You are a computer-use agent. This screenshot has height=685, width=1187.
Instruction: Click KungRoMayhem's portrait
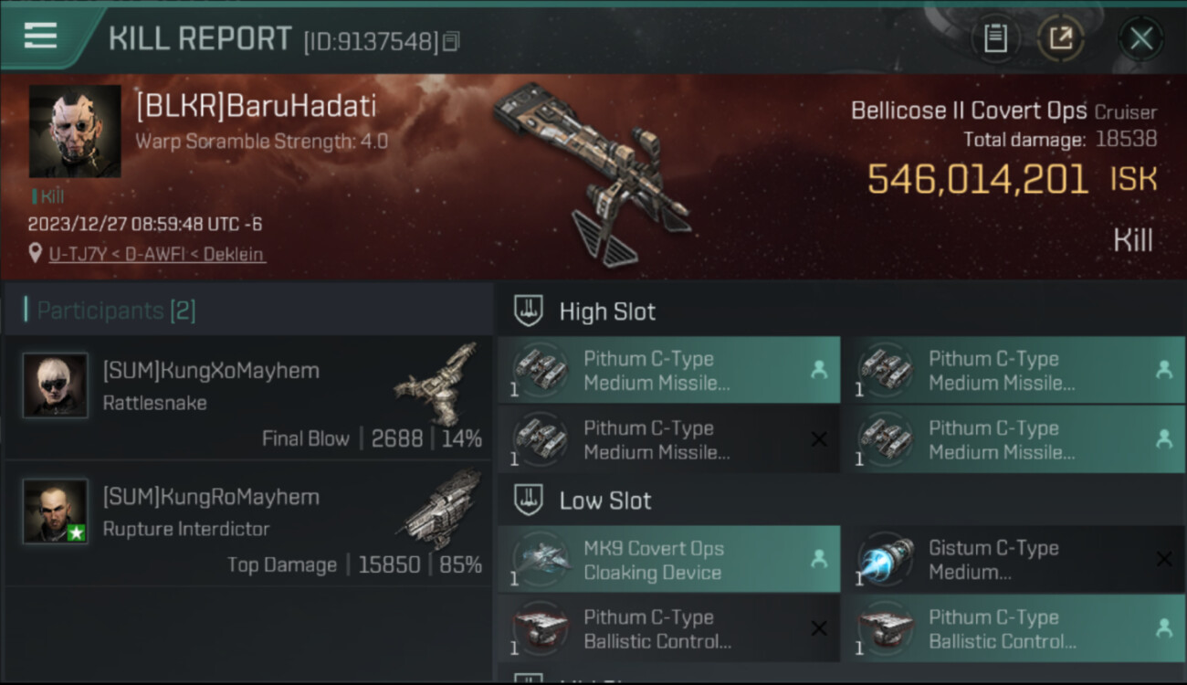point(56,511)
